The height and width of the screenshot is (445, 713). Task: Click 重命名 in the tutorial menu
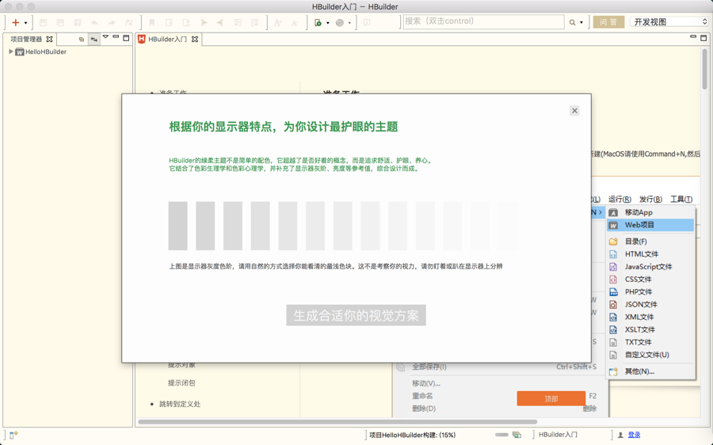point(422,396)
